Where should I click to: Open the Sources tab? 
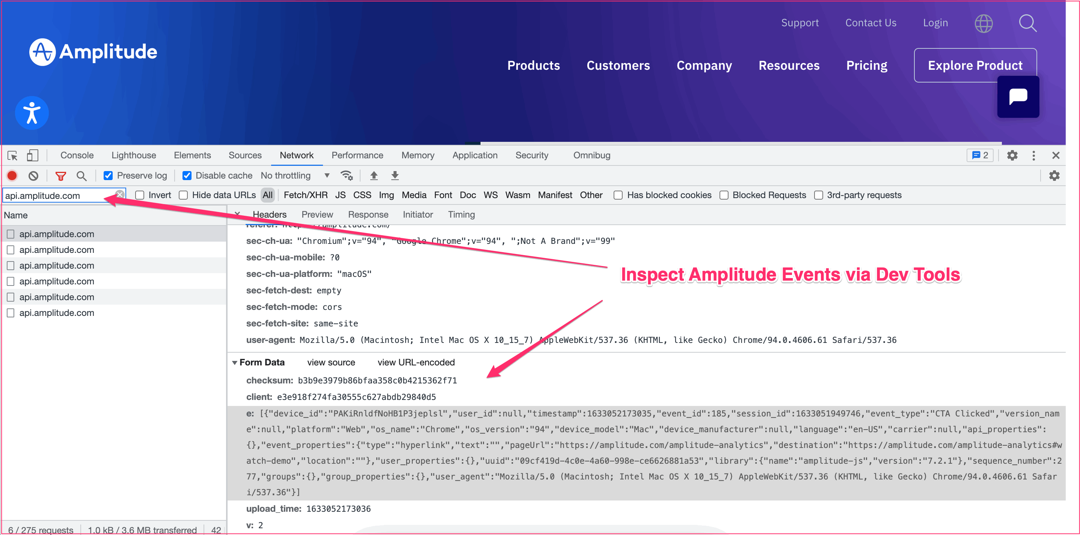(245, 155)
